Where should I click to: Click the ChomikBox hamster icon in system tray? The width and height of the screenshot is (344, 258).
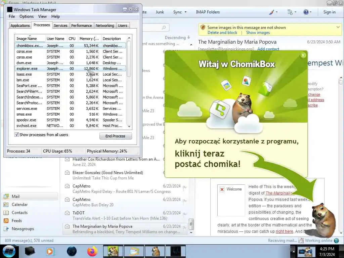309,251
